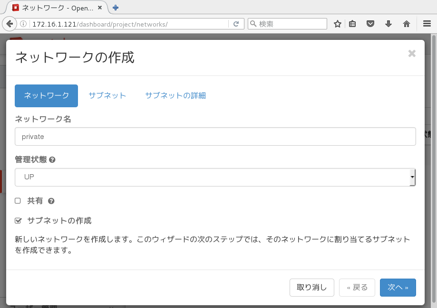Show bookmarks list icon
This screenshot has width=437, height=308.
tap(352, 24)
